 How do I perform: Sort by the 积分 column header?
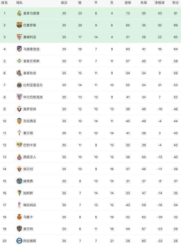[176, 3]
